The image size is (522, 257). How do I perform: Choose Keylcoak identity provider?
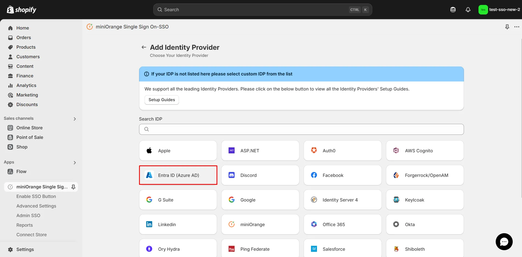(x=425, y=200)
